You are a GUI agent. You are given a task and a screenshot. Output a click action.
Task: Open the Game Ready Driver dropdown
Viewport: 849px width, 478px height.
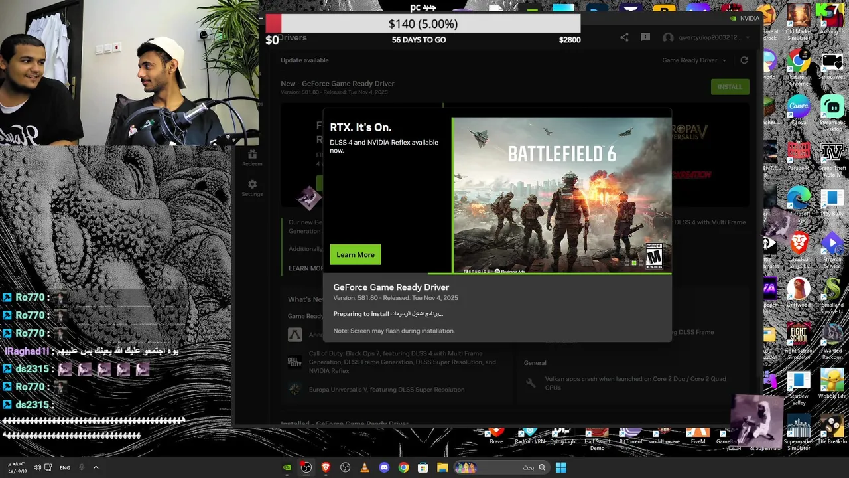coord(694,60)
